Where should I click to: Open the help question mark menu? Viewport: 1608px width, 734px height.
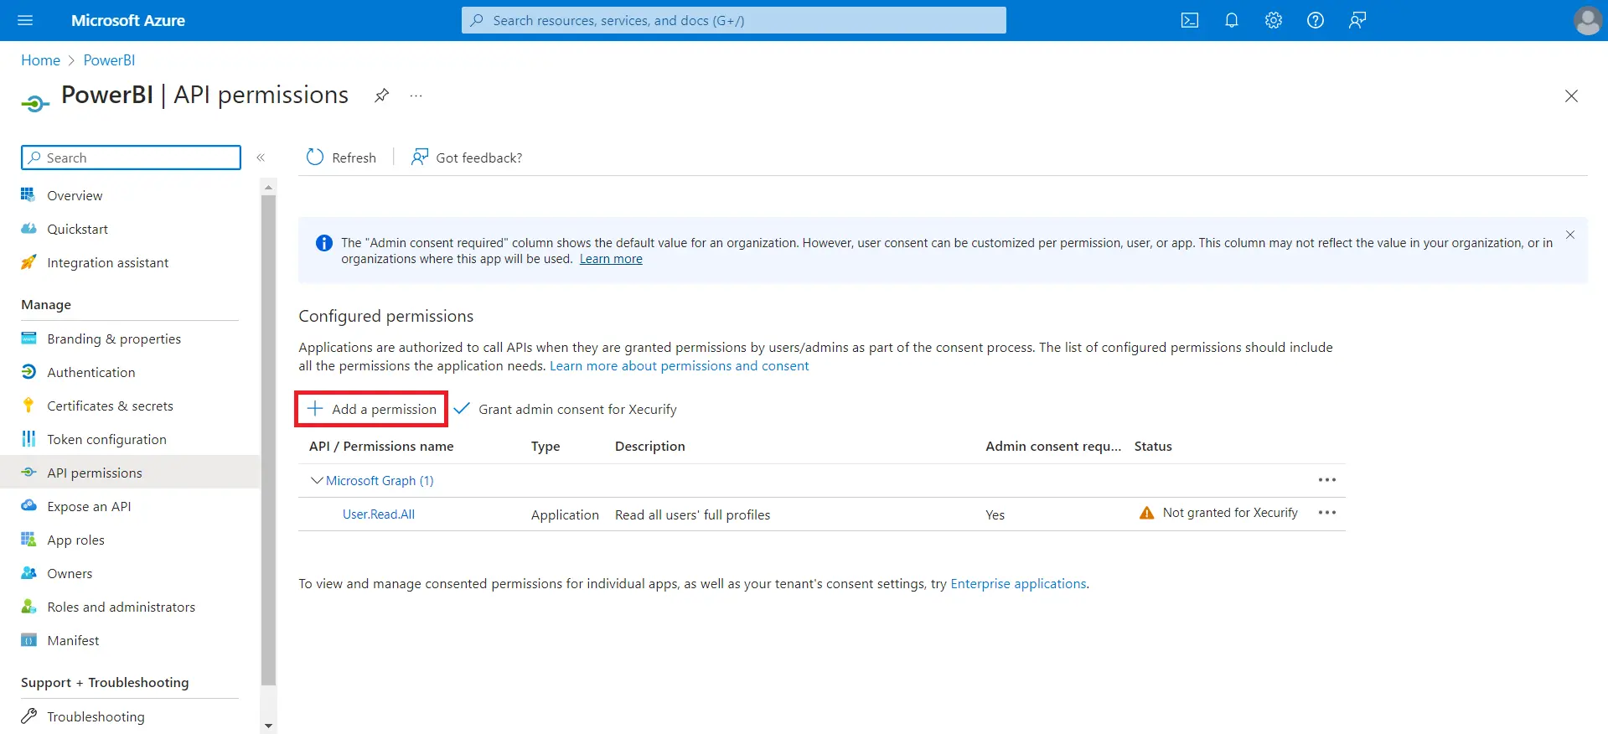1316,20
